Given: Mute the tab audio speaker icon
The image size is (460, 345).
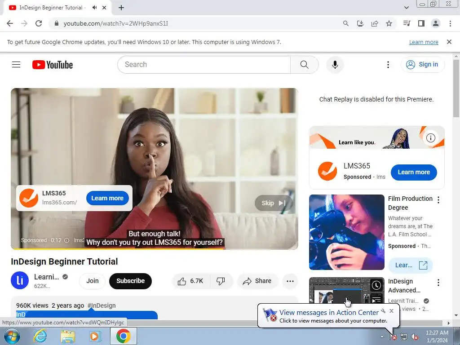Looking at the screenshot, I should [x=94, y=8].
